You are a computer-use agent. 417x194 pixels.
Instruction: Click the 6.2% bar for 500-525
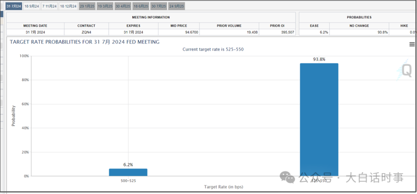(128, 172)
